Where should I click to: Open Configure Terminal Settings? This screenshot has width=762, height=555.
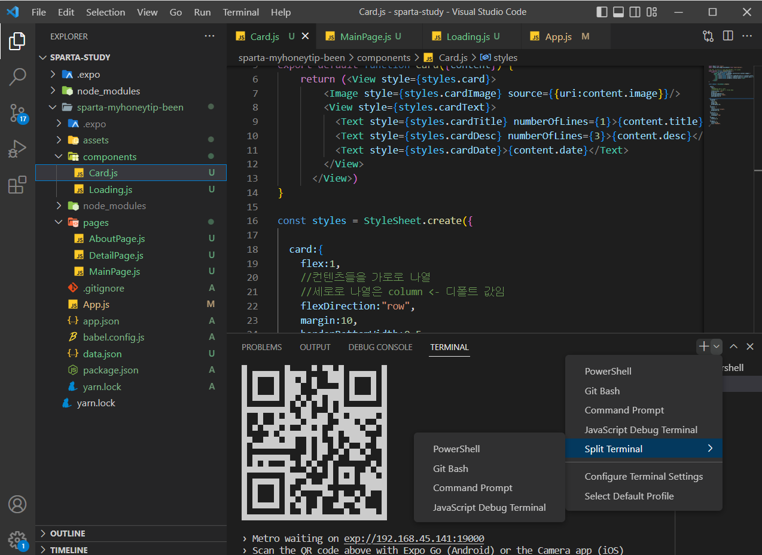click(644, 476)
